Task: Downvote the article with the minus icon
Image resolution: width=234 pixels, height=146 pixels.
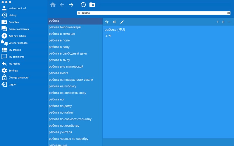Action: (229, 22)
